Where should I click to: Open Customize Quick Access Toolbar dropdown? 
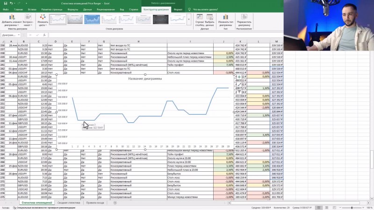[x=26, y=3]
